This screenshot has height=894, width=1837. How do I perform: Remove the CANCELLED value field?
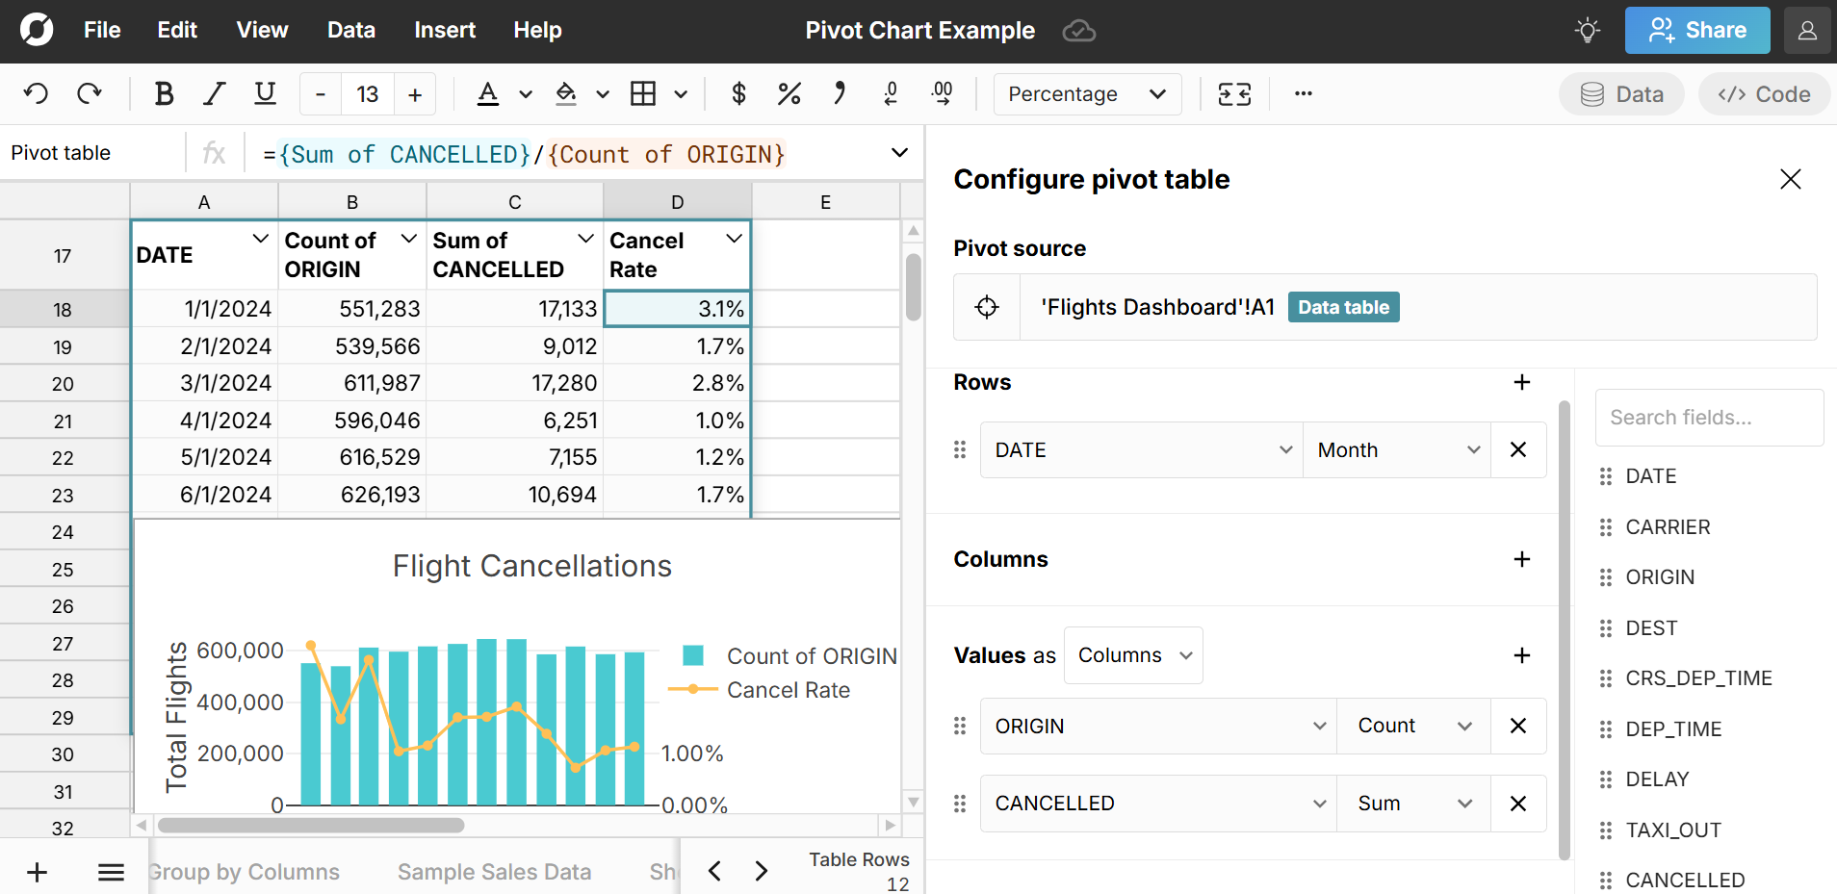pyautogui.click(x=1518, y=804)
